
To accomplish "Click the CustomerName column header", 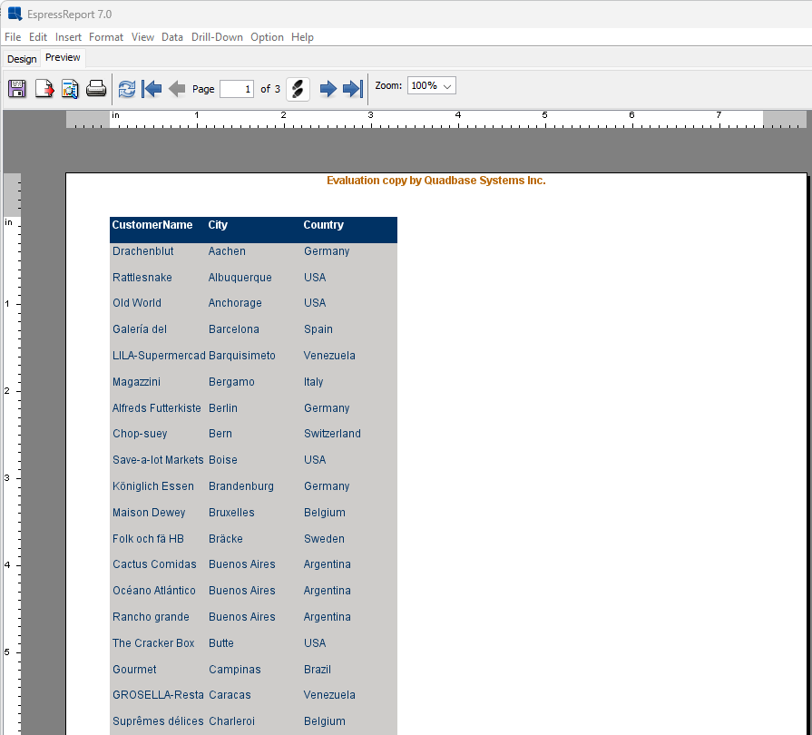I will click(x=152, y=225).
